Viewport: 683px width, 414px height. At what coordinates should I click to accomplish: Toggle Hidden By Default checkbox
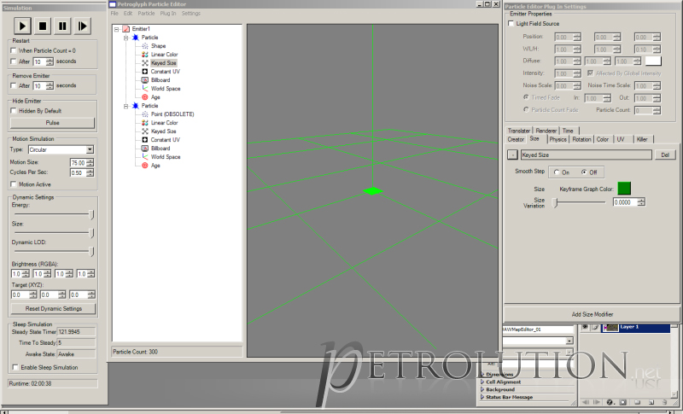pos(14,111)
